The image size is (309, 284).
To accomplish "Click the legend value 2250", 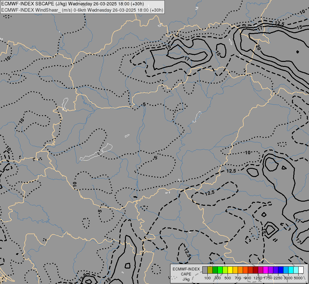I will pos(278,278).
